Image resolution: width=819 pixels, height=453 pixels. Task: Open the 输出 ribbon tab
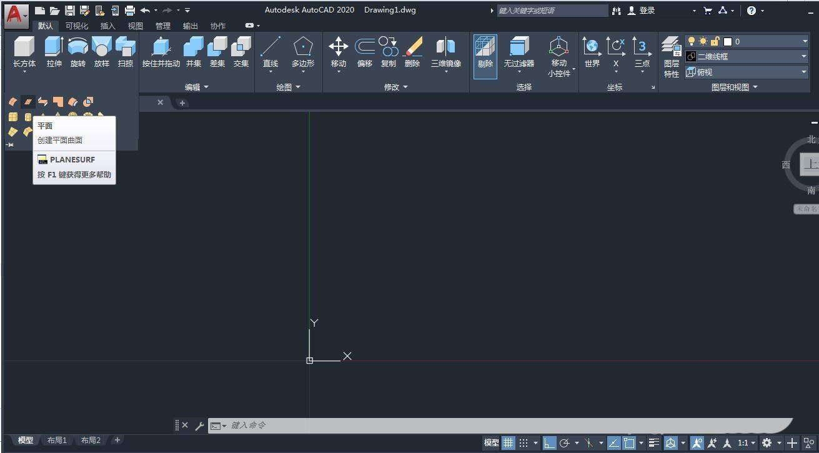[191, 26]
